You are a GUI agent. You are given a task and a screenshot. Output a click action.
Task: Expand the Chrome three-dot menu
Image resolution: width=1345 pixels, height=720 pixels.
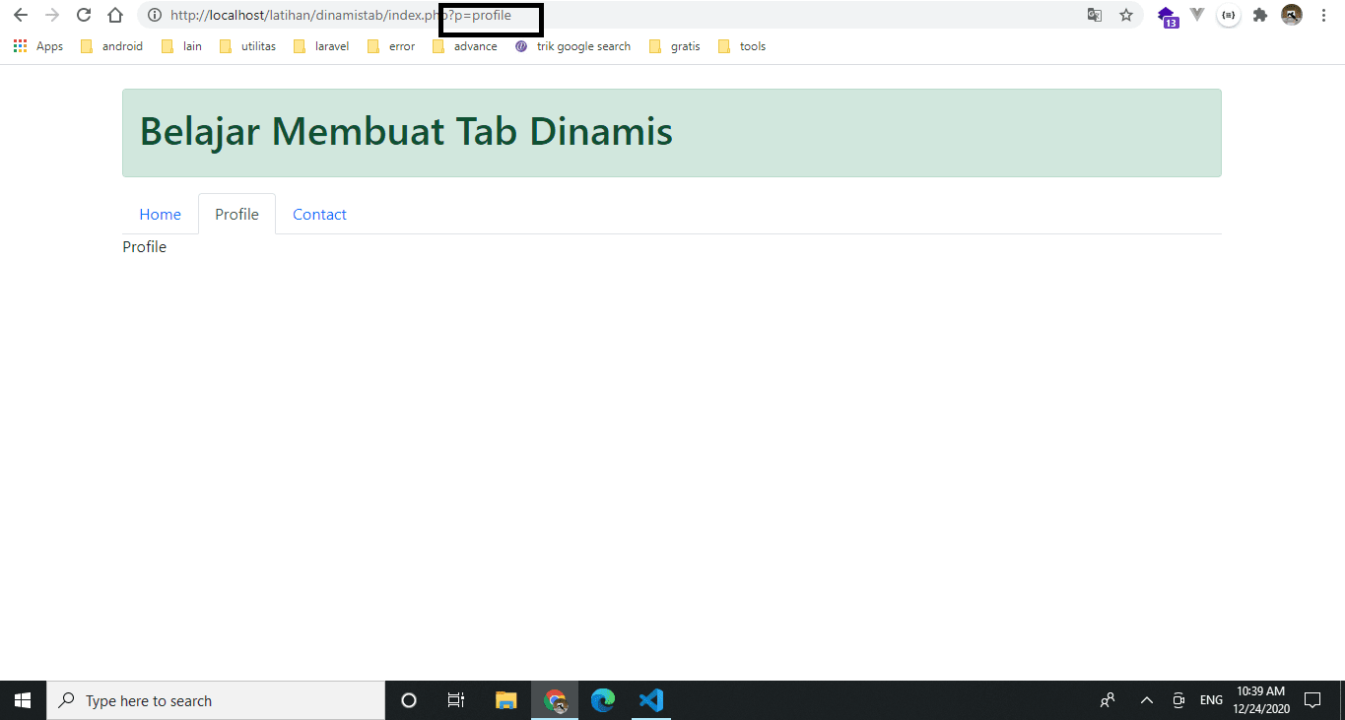pos(1323,15)
